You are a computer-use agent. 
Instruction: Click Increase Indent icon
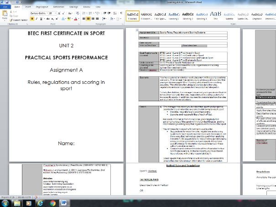(x=109, y=13)
